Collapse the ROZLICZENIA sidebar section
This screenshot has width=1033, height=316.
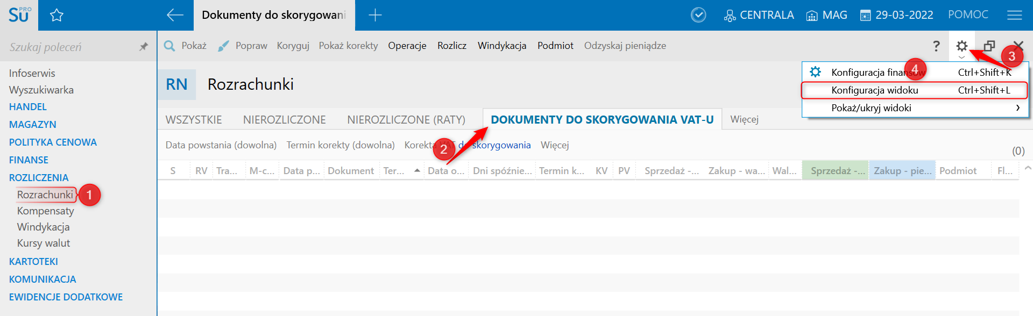[39, 178]
